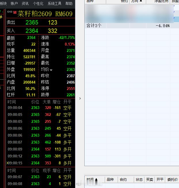Select the 09:00:09 big order row
Image resolution: width=179 pixels, height=188 pixels.
coord(41,149)
